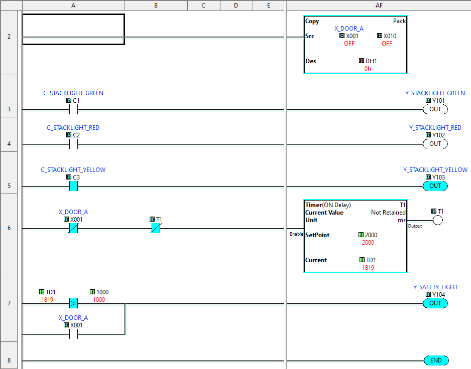
Task: Click column header C
Action: (x=204, y=6)
